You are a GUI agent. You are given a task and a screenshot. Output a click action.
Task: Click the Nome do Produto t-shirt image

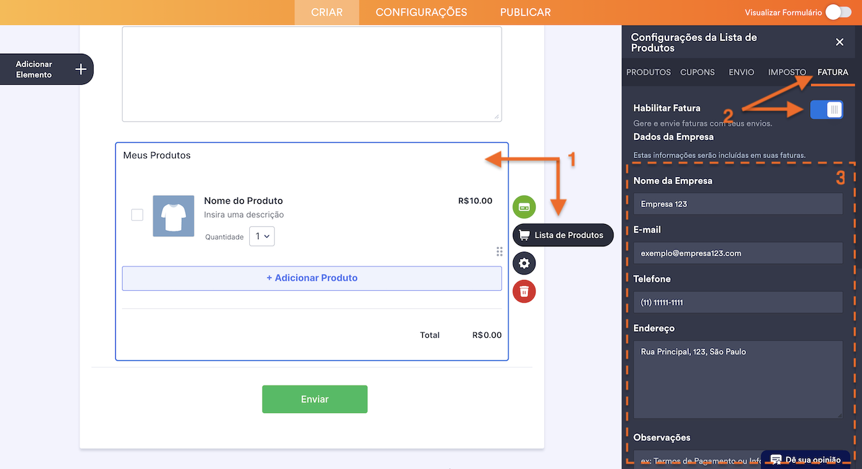tap(173, 215)
